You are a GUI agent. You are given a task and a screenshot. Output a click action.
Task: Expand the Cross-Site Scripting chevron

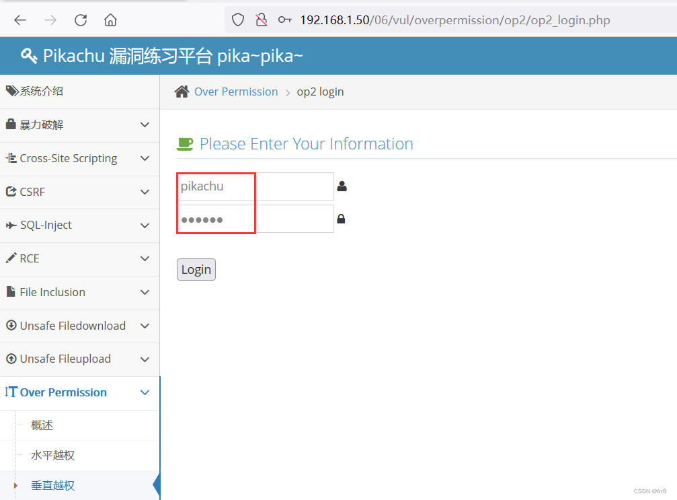[x=145, y=159]
